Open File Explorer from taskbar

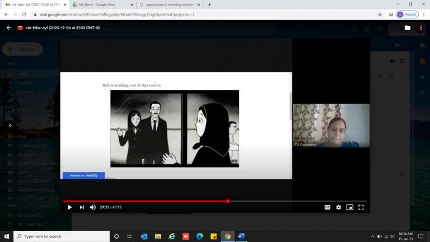158,236
